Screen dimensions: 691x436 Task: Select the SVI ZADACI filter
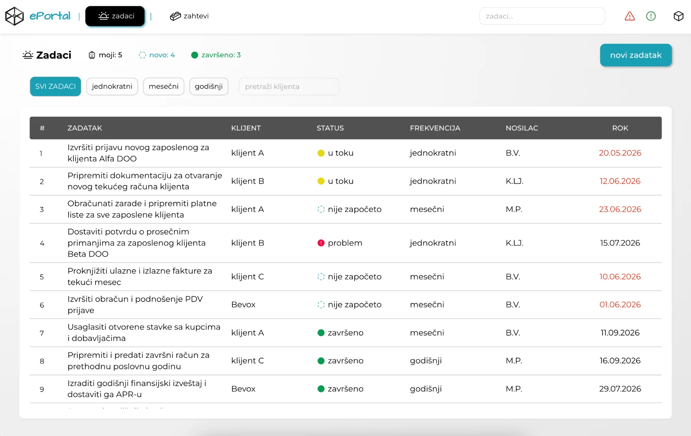55,86
